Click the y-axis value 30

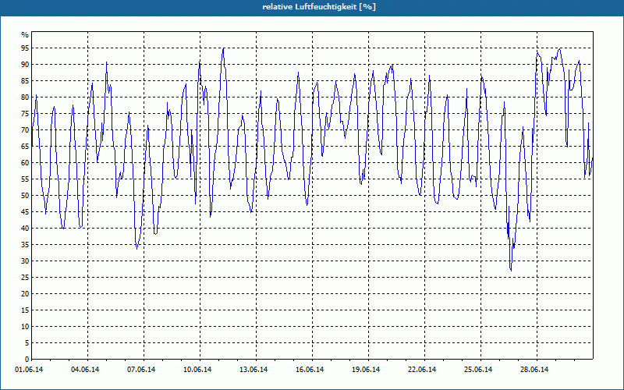(25, 261)
